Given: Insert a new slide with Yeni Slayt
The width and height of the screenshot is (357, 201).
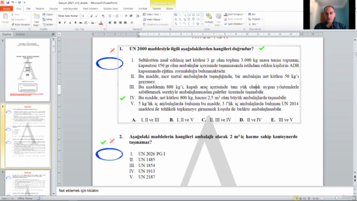Looking at the screenshot, I should point(36,20).
